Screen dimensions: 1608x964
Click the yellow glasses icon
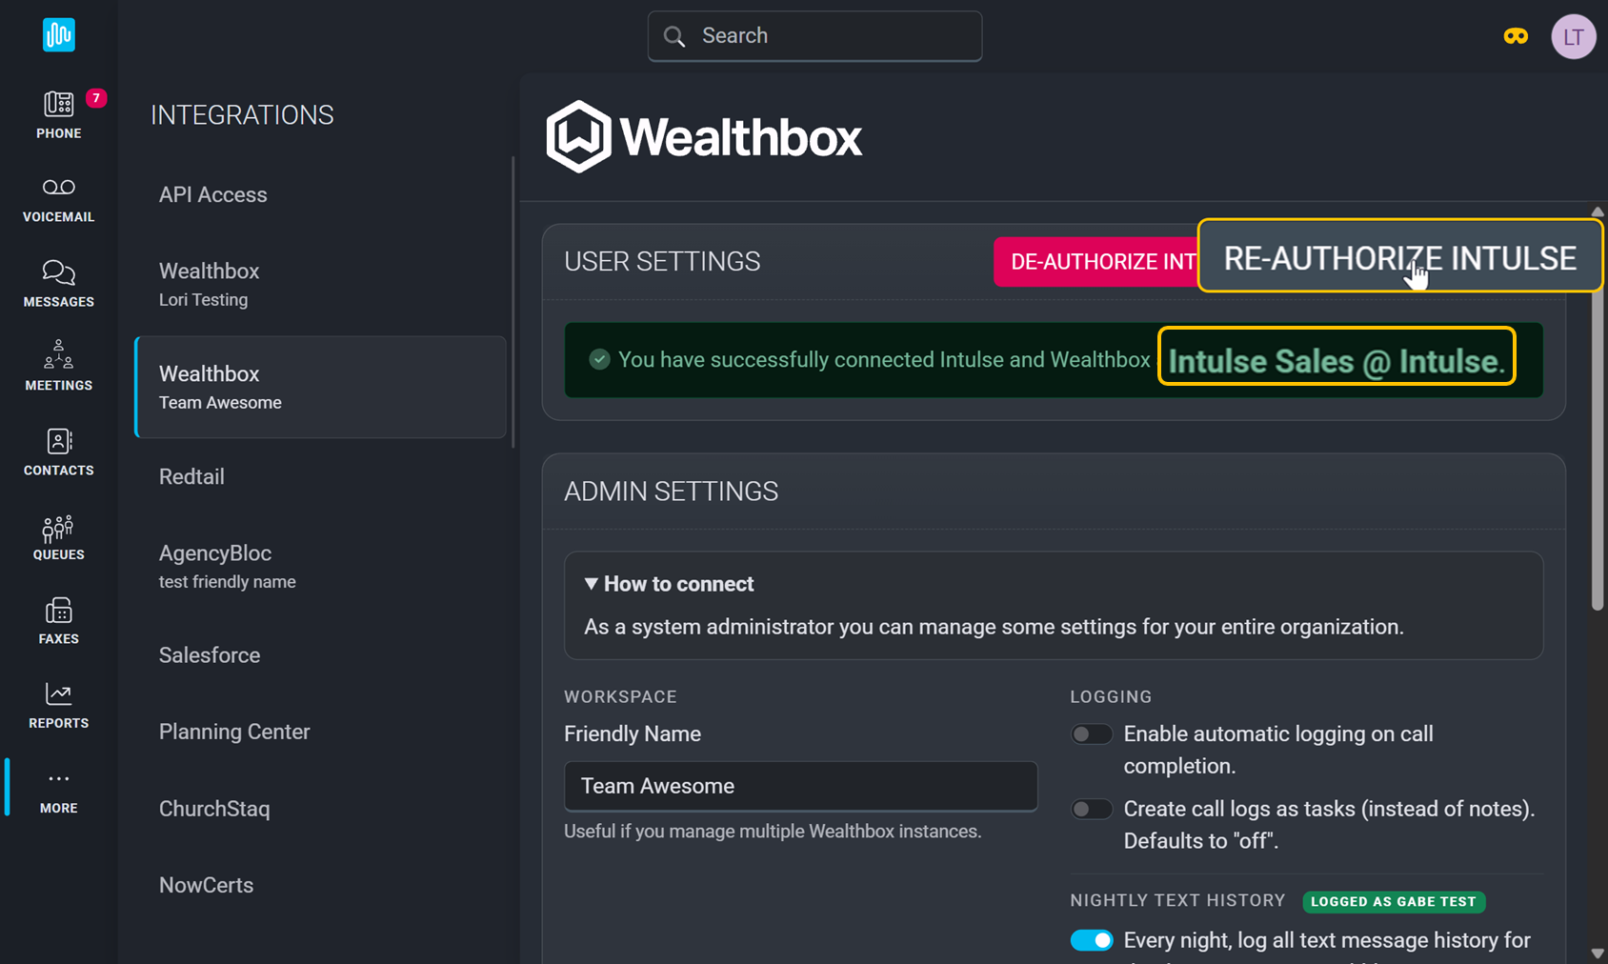click(1516, 36)
